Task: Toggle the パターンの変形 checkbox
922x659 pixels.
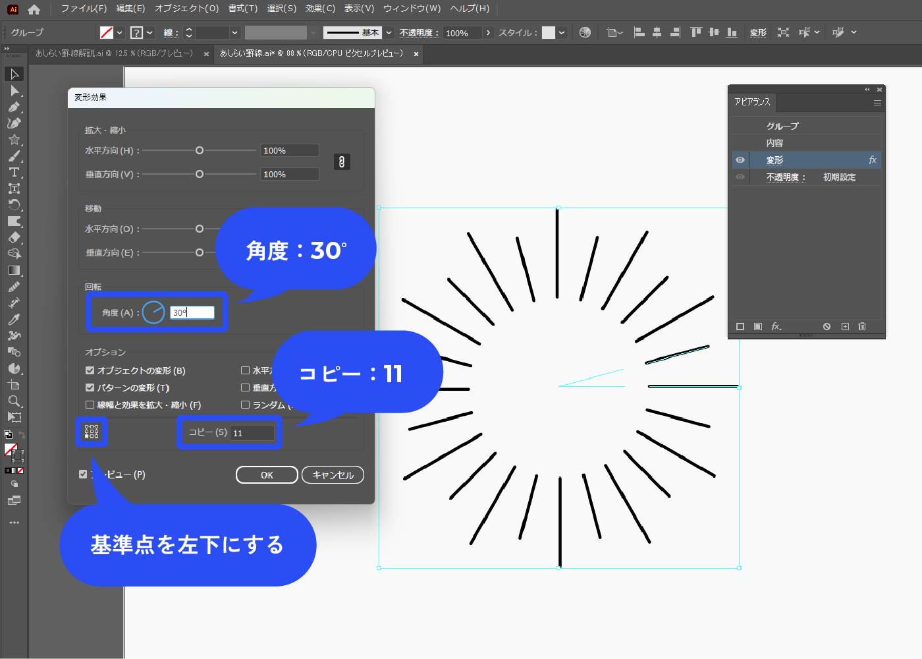Action: pos(90,387)
